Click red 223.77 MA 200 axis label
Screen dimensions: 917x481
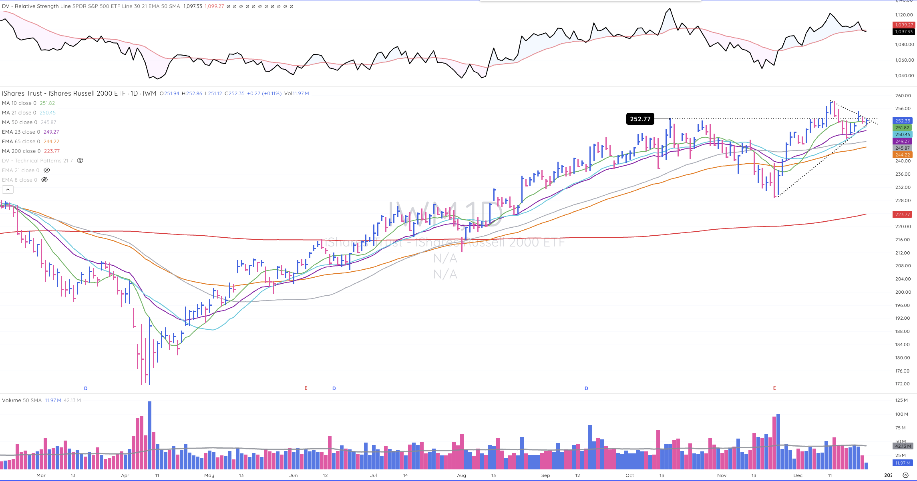point(903,214)
